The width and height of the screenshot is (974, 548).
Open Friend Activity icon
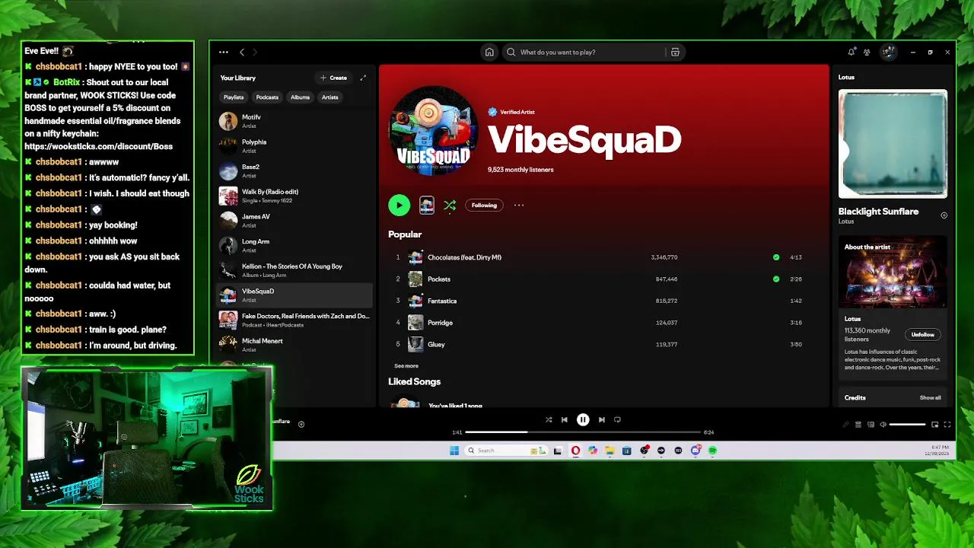click(x=867, y=53)
